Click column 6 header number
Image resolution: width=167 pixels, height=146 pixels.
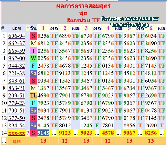click(x=151, y=28)
